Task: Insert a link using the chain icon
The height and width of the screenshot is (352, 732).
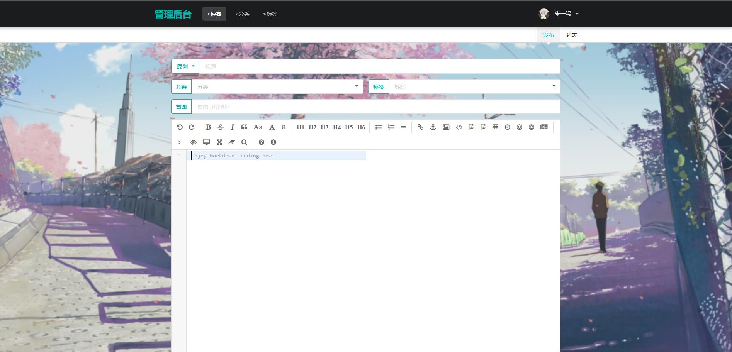Action: click(x=420, y=127)
